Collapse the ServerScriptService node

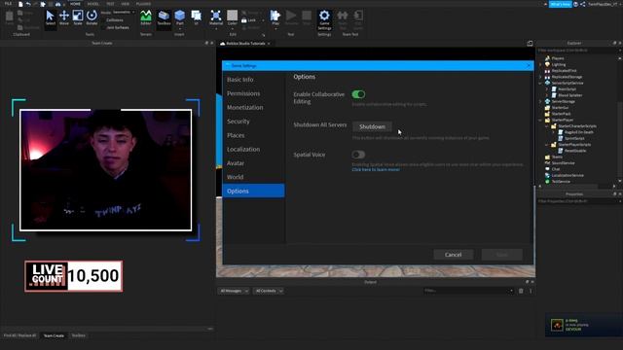(540, 84)
